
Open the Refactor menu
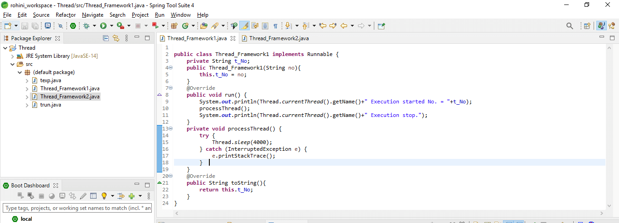click(66, 15)
